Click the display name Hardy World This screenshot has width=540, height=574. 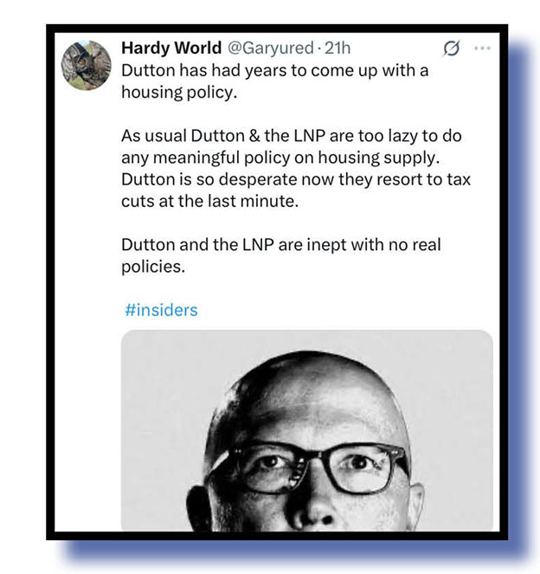click(171, 48)
